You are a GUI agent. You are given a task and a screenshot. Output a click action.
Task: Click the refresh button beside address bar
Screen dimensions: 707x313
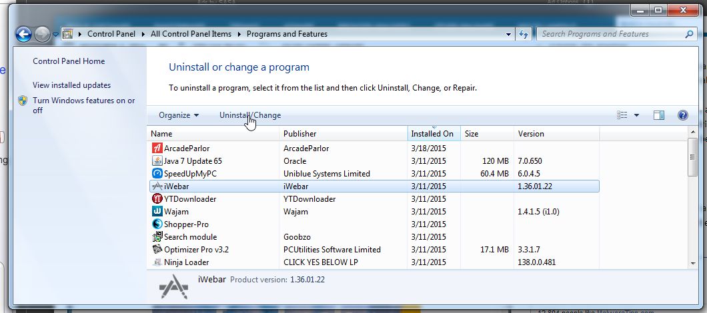[x=524, y=34]
